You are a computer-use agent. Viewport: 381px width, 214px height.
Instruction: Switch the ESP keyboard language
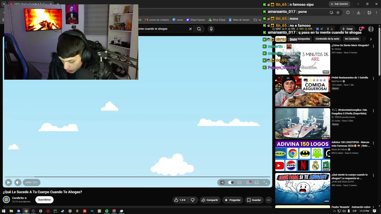click(x=354, y=211)
